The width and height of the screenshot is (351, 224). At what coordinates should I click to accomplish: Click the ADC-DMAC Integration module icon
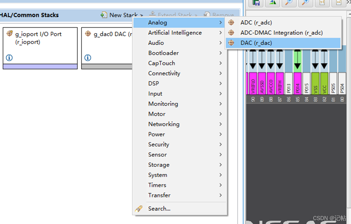(x=231, y=33)
